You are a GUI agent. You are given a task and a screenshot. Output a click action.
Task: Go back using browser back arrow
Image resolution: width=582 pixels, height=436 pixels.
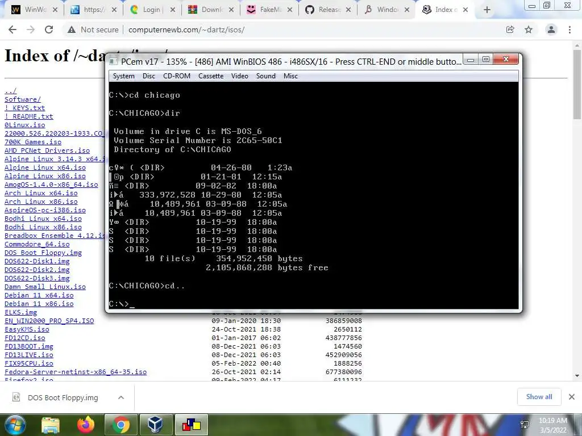(x=13, y=30)
